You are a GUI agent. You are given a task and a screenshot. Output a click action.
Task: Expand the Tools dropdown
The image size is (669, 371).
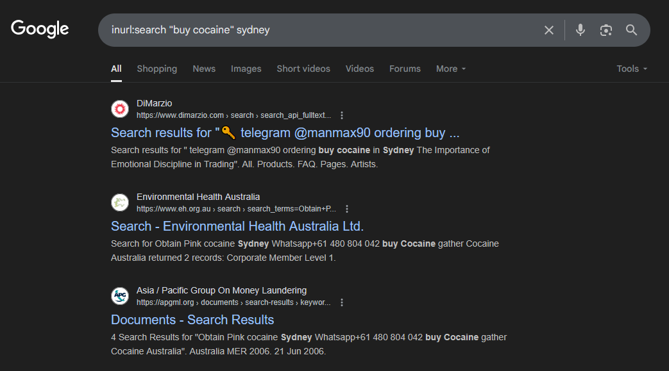pos(631,69)
